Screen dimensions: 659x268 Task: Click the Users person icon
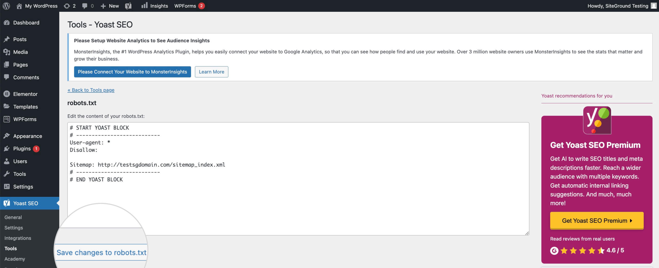click(7, 161)
